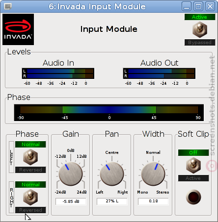Click the Active label under Soft Clip
218x222 pixels.
193,178
